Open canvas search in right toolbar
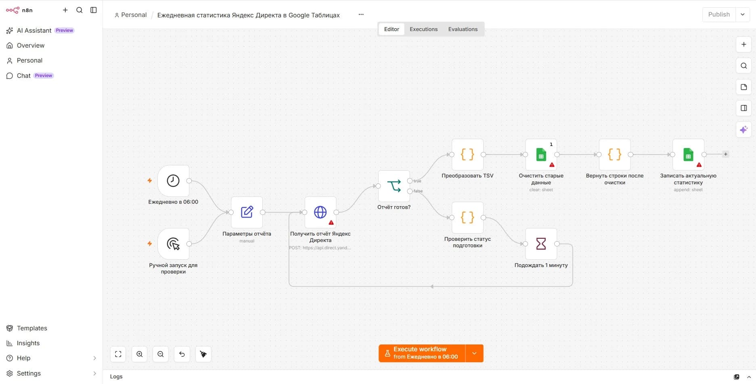 pyautogui.click(x=743, y=66)
